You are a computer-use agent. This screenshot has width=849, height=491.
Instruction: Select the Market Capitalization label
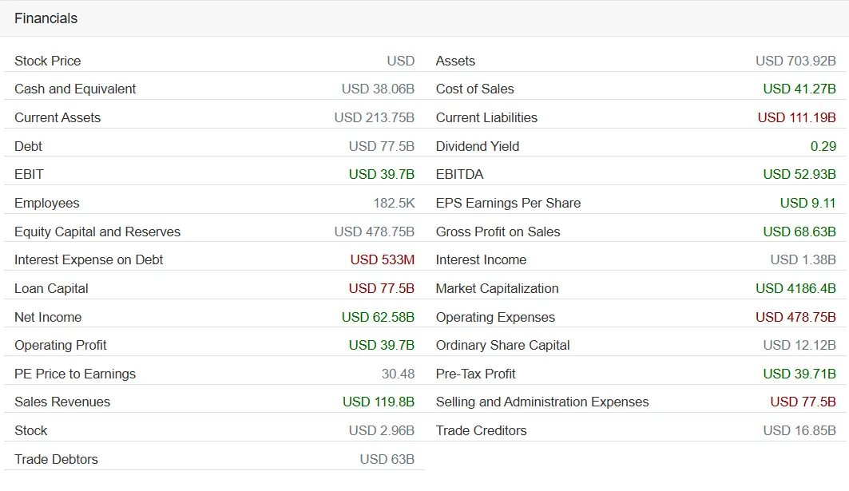(497, 288)
